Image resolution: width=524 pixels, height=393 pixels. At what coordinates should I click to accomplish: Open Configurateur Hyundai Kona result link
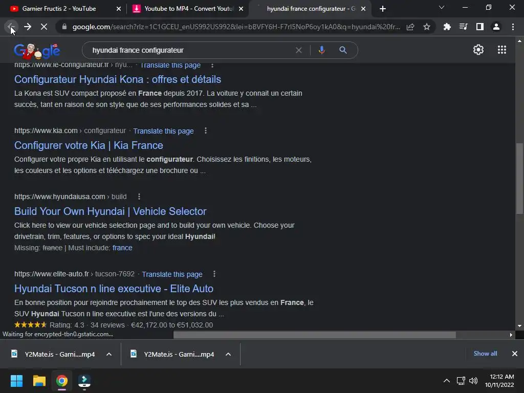[x=118, y=79]
